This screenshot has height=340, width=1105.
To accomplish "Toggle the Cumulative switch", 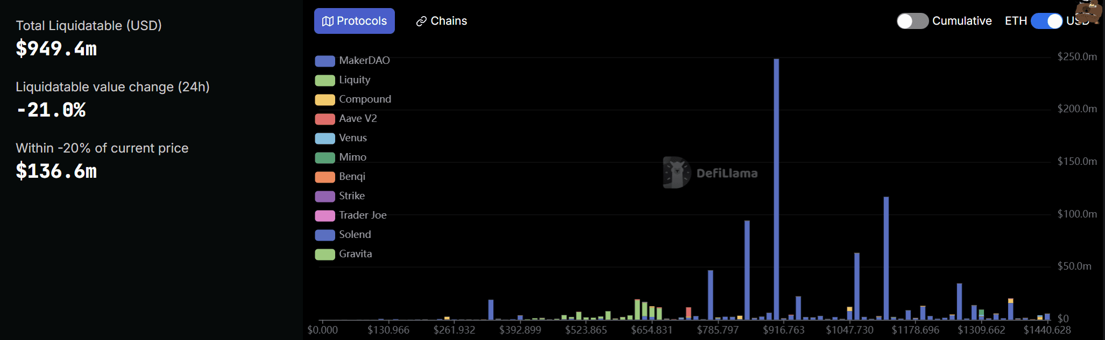I will coord(912,21).
